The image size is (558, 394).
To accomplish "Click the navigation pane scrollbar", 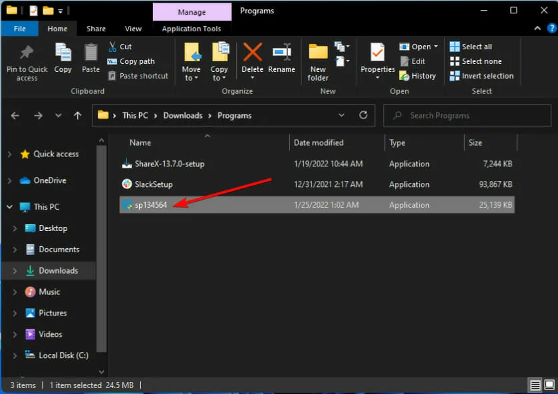I will click(101, 249).
